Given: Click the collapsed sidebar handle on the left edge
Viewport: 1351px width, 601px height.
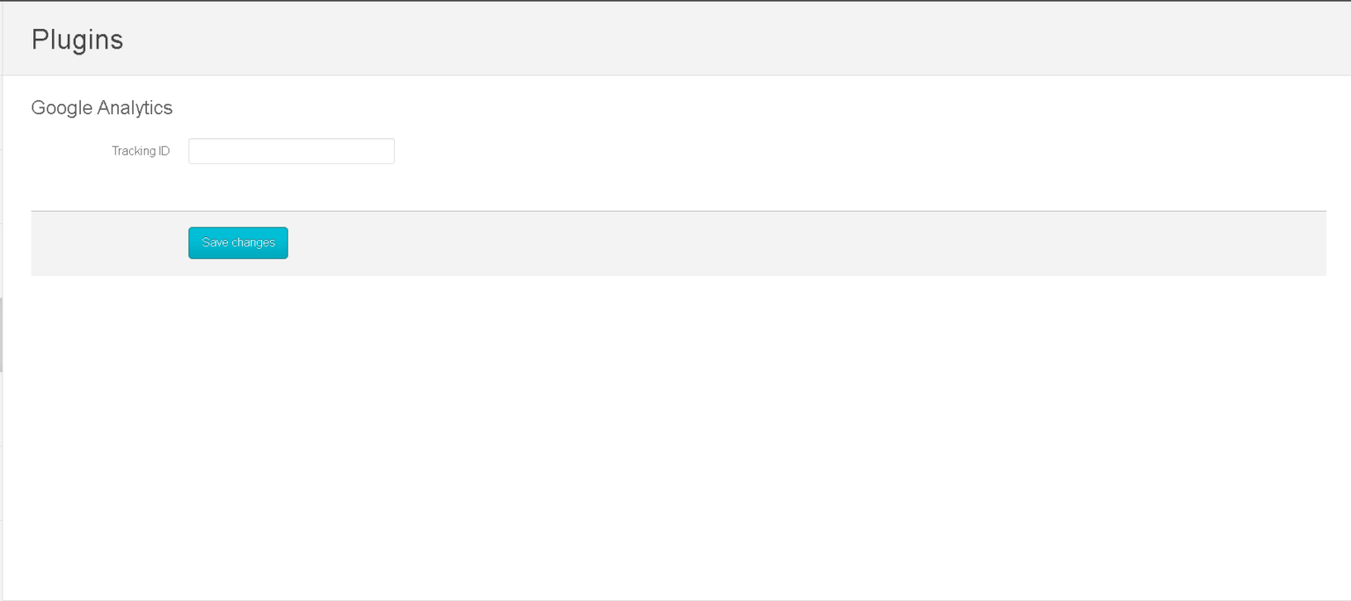Looking at the screenshot, I should coord(3,334).
